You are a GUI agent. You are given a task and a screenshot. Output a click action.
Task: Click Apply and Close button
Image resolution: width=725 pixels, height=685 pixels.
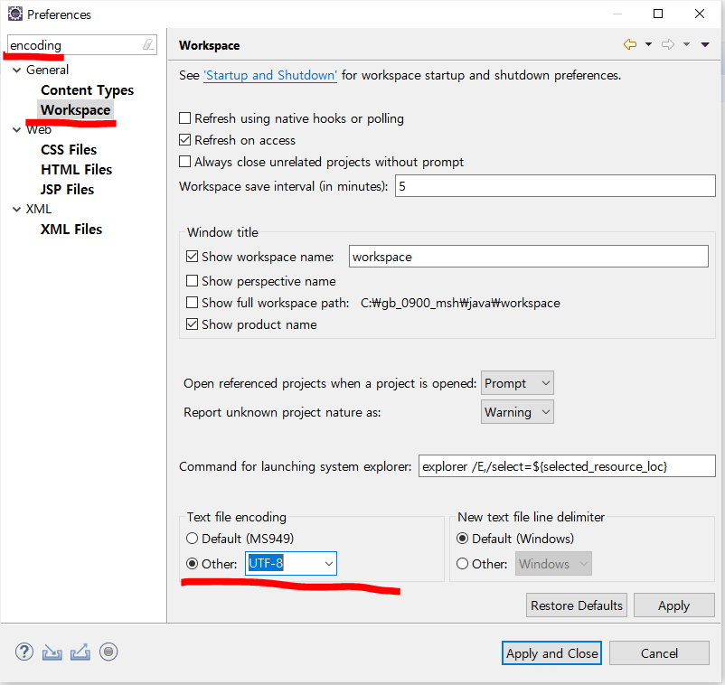click(x=551, y=653)
